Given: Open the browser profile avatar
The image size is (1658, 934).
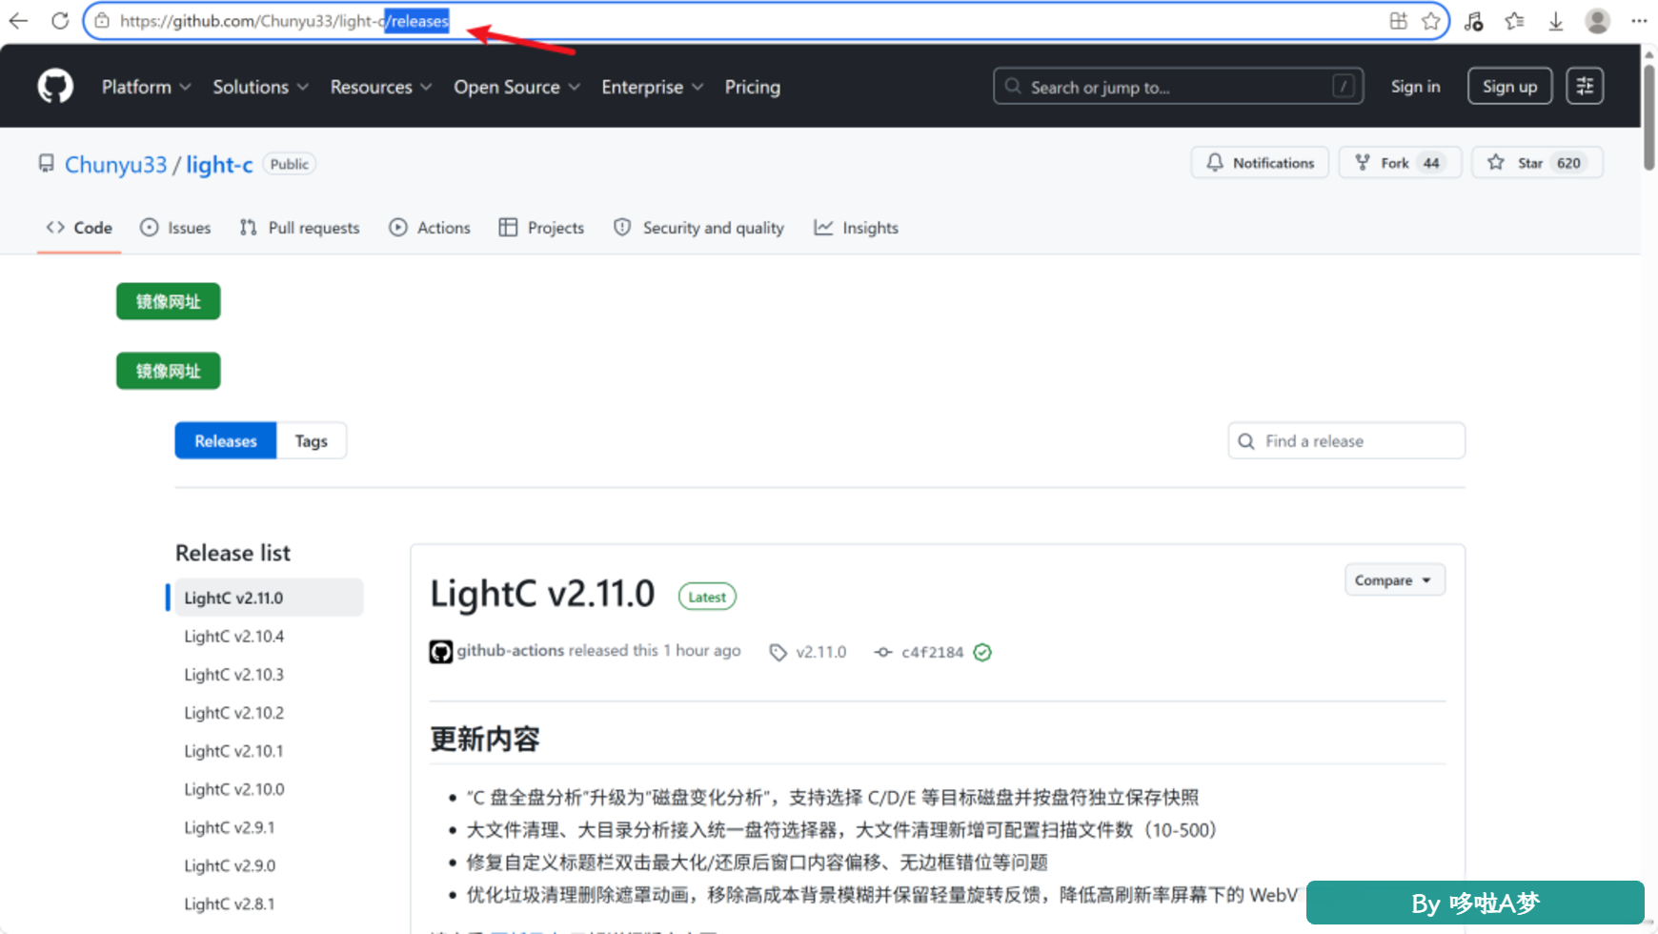Looking at the screenshot, I should (1597, 21).
